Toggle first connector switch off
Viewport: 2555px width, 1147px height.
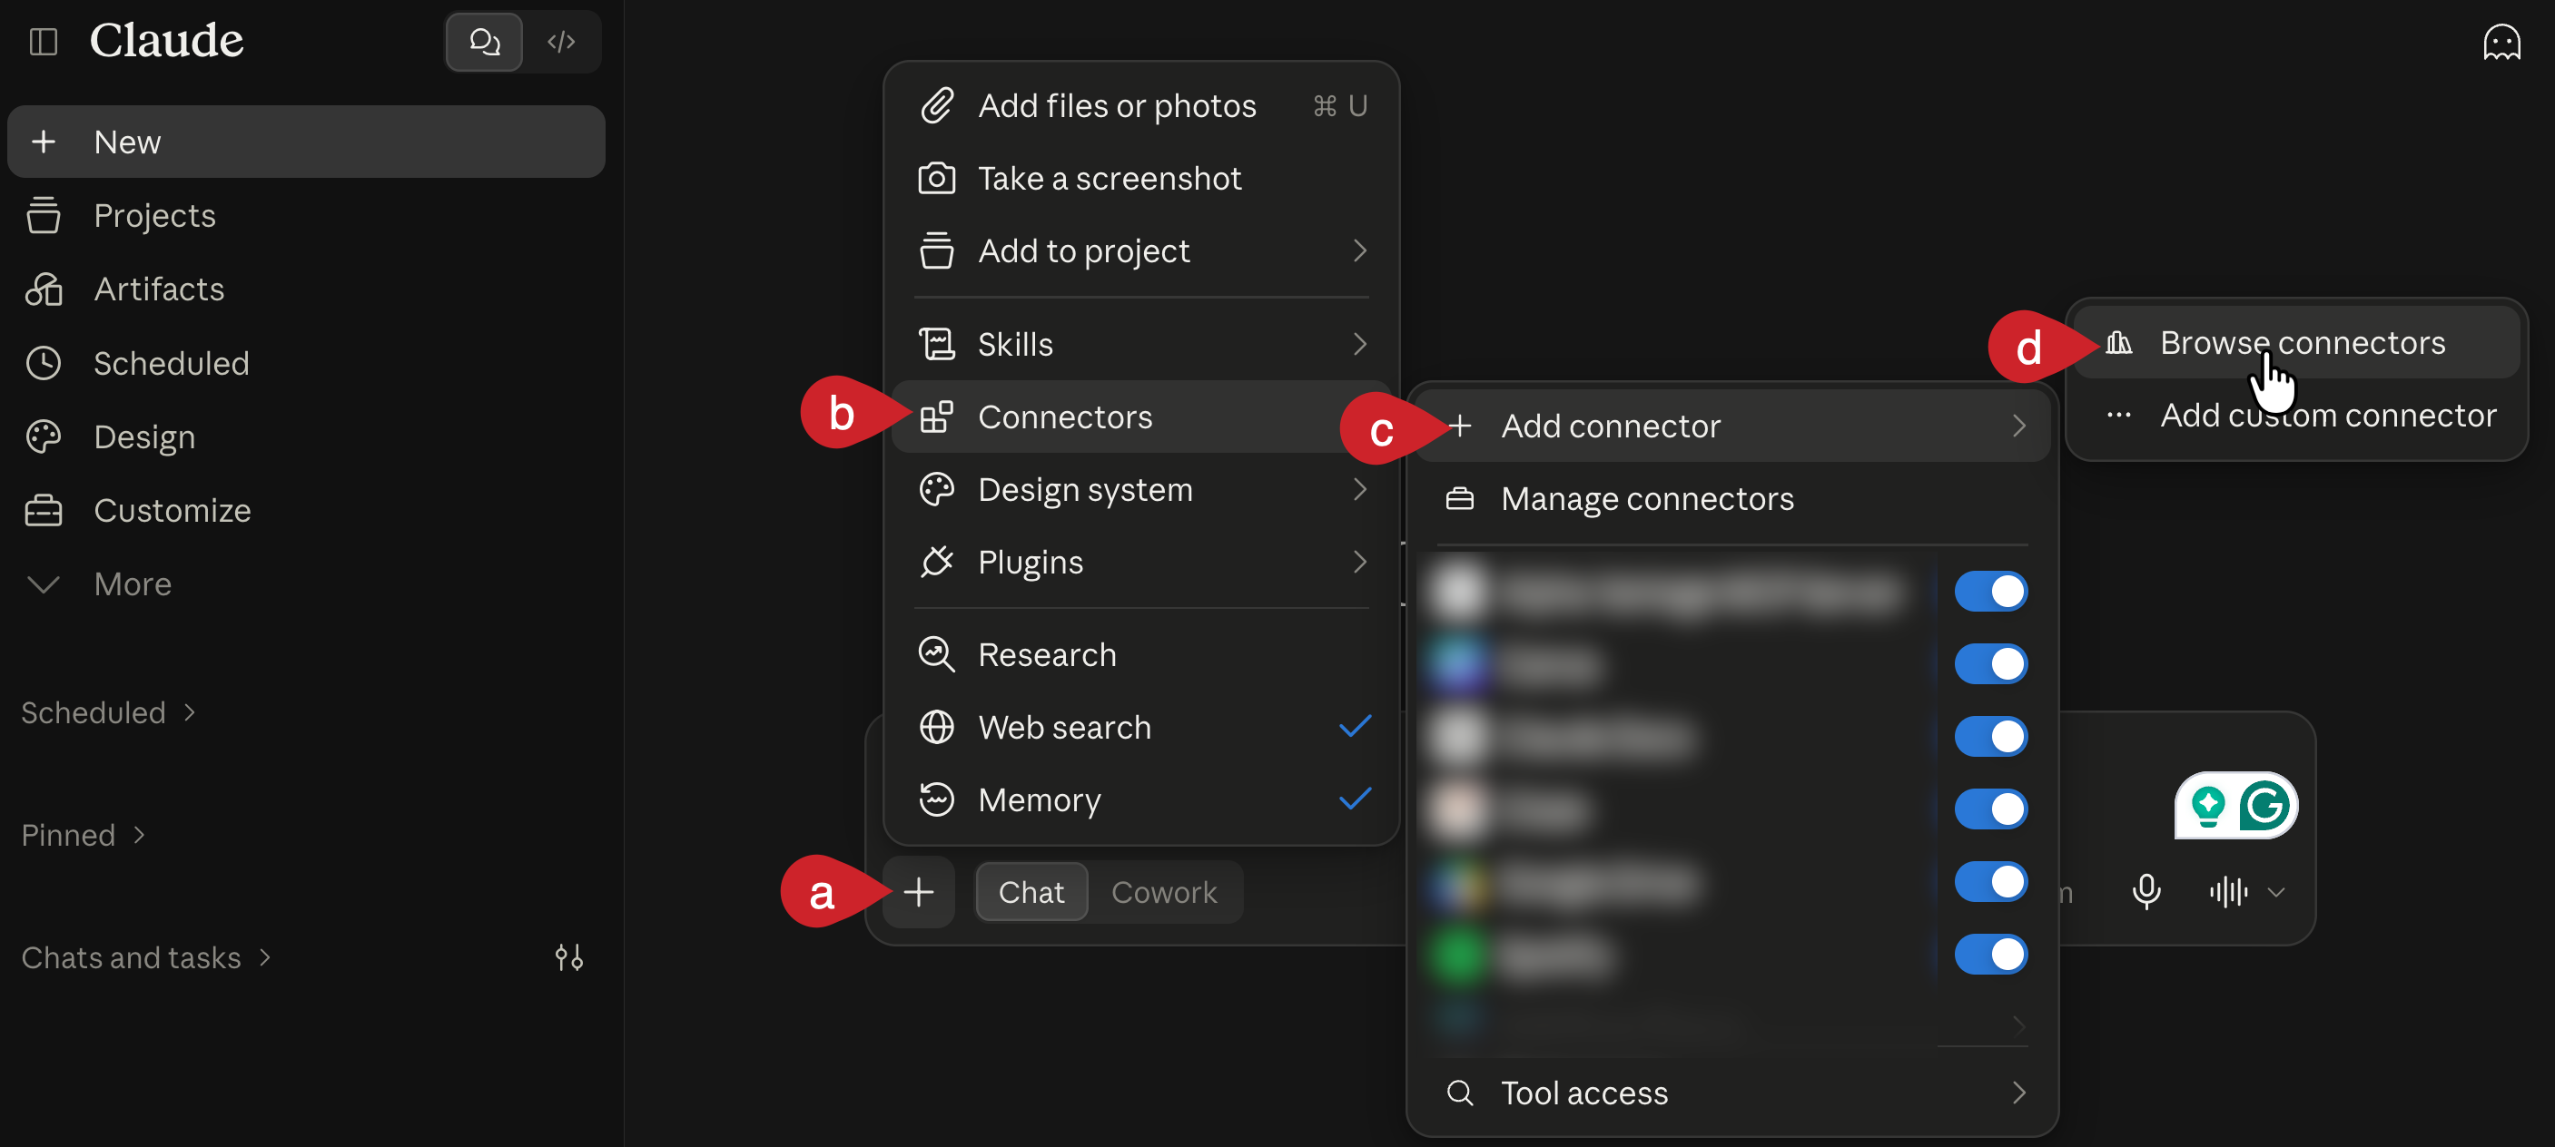click(x=1990, y=592)
